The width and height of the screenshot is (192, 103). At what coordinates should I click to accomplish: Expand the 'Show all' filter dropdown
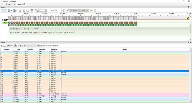pyautogui.click(x=29, y=46)
